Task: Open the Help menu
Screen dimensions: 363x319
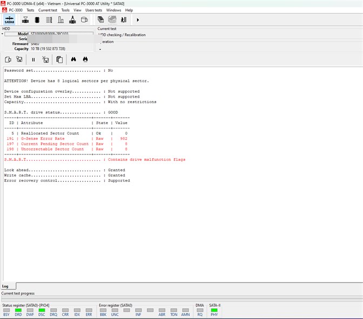Action: (129, 10)
